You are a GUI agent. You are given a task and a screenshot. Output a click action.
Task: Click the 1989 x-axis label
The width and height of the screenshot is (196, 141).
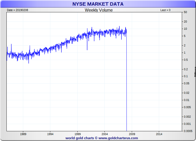coord(23,134)
